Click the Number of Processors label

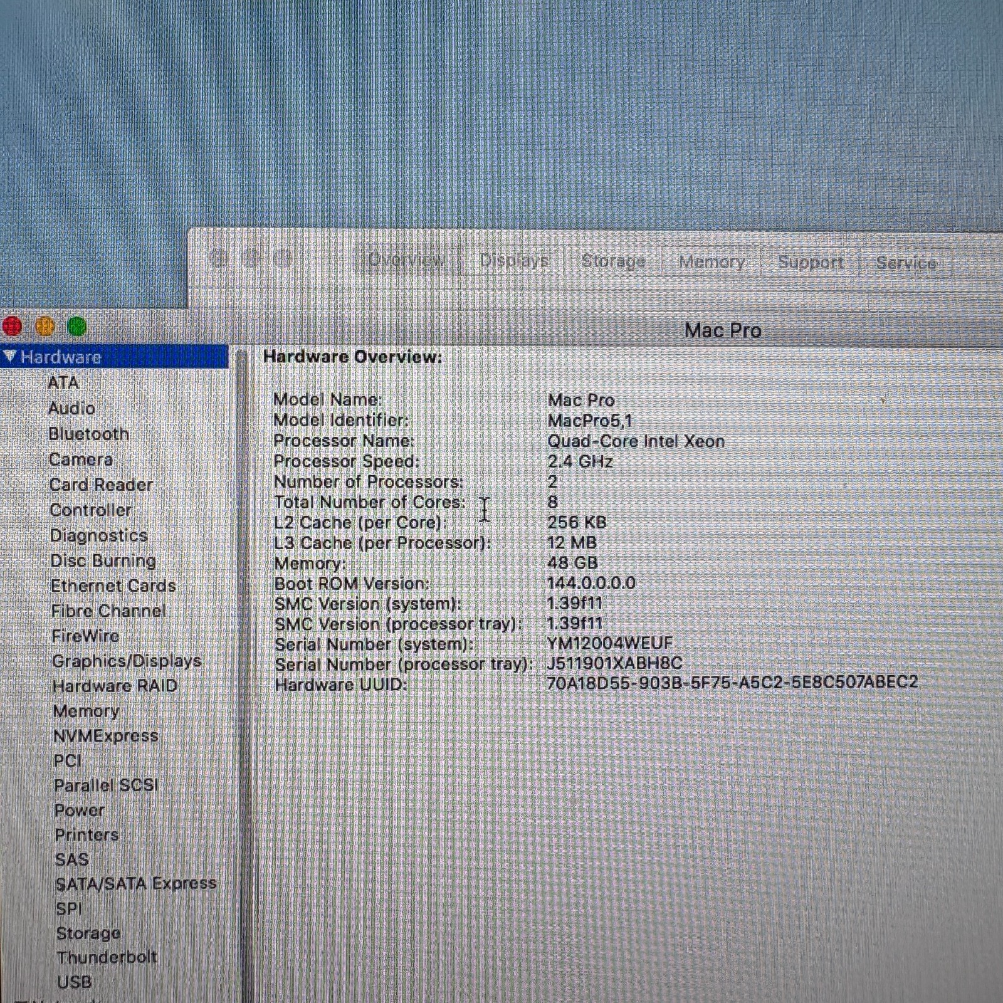pos(369,481)
